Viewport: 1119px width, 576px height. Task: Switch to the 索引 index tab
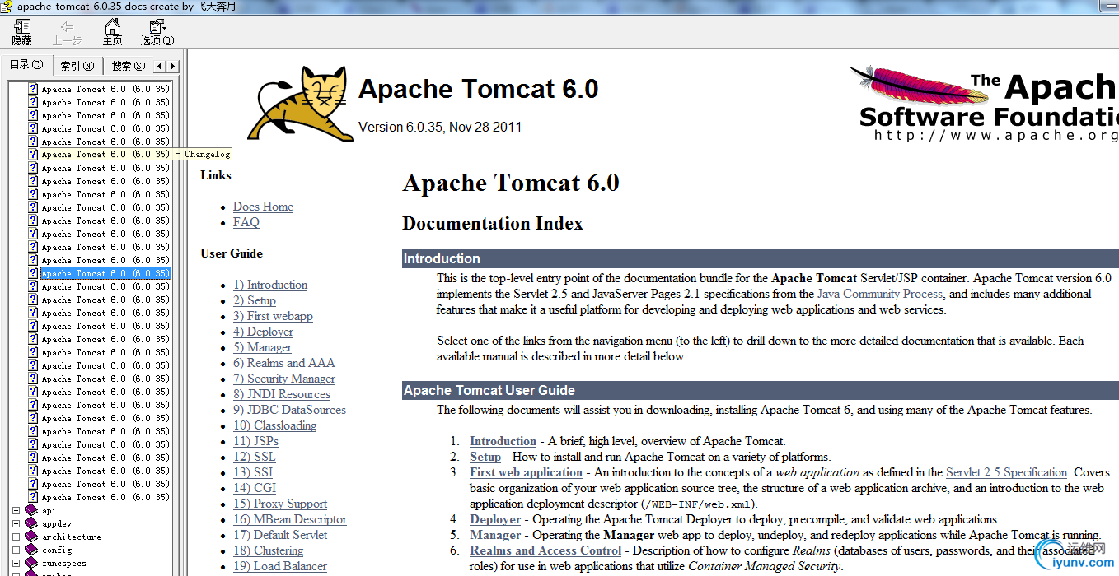(x=77, y=66)
